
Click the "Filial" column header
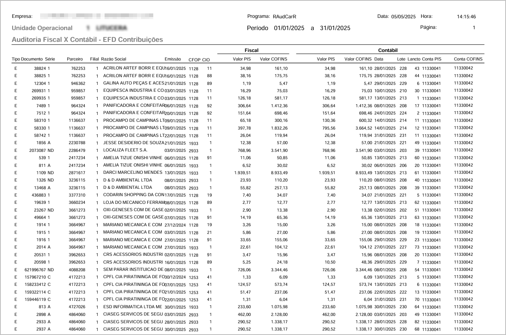pyautogui.click(x=94, y=59)
